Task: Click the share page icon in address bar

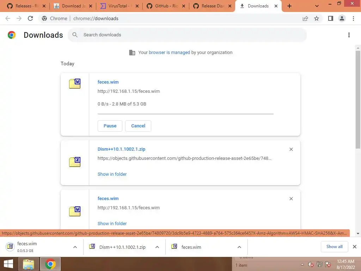Action: [x=305, y=18]
